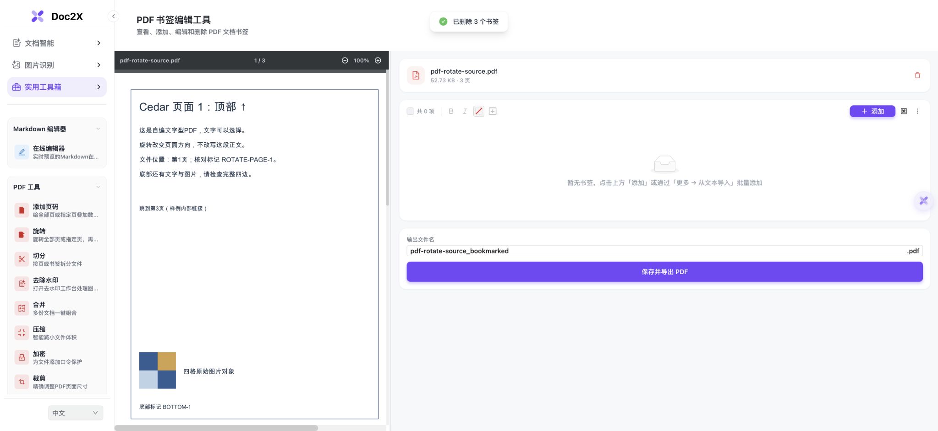Viewport: 938px width, 431px height.
Task: Expand the 实用工具箱 menu
Action: (57, 87)
